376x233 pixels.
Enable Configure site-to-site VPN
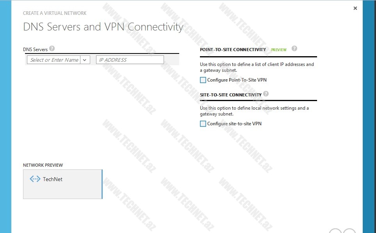(x=203, y=123)
